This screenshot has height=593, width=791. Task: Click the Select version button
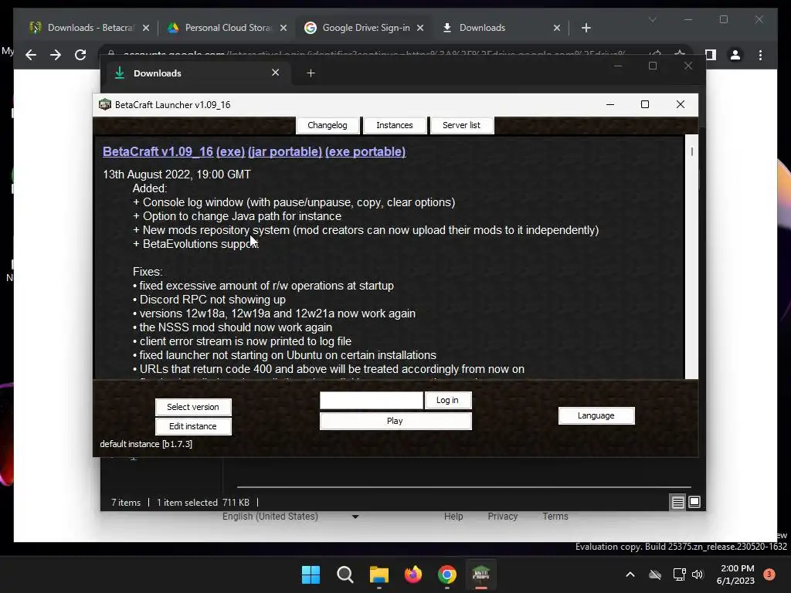tap(193, 407)
